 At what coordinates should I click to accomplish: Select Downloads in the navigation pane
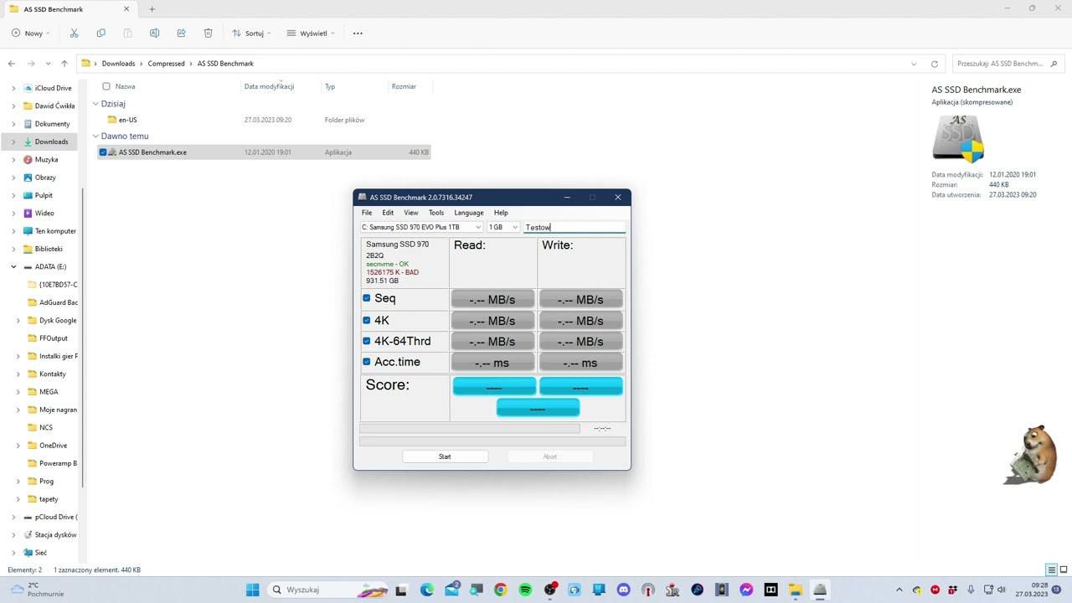coord(51,142)
